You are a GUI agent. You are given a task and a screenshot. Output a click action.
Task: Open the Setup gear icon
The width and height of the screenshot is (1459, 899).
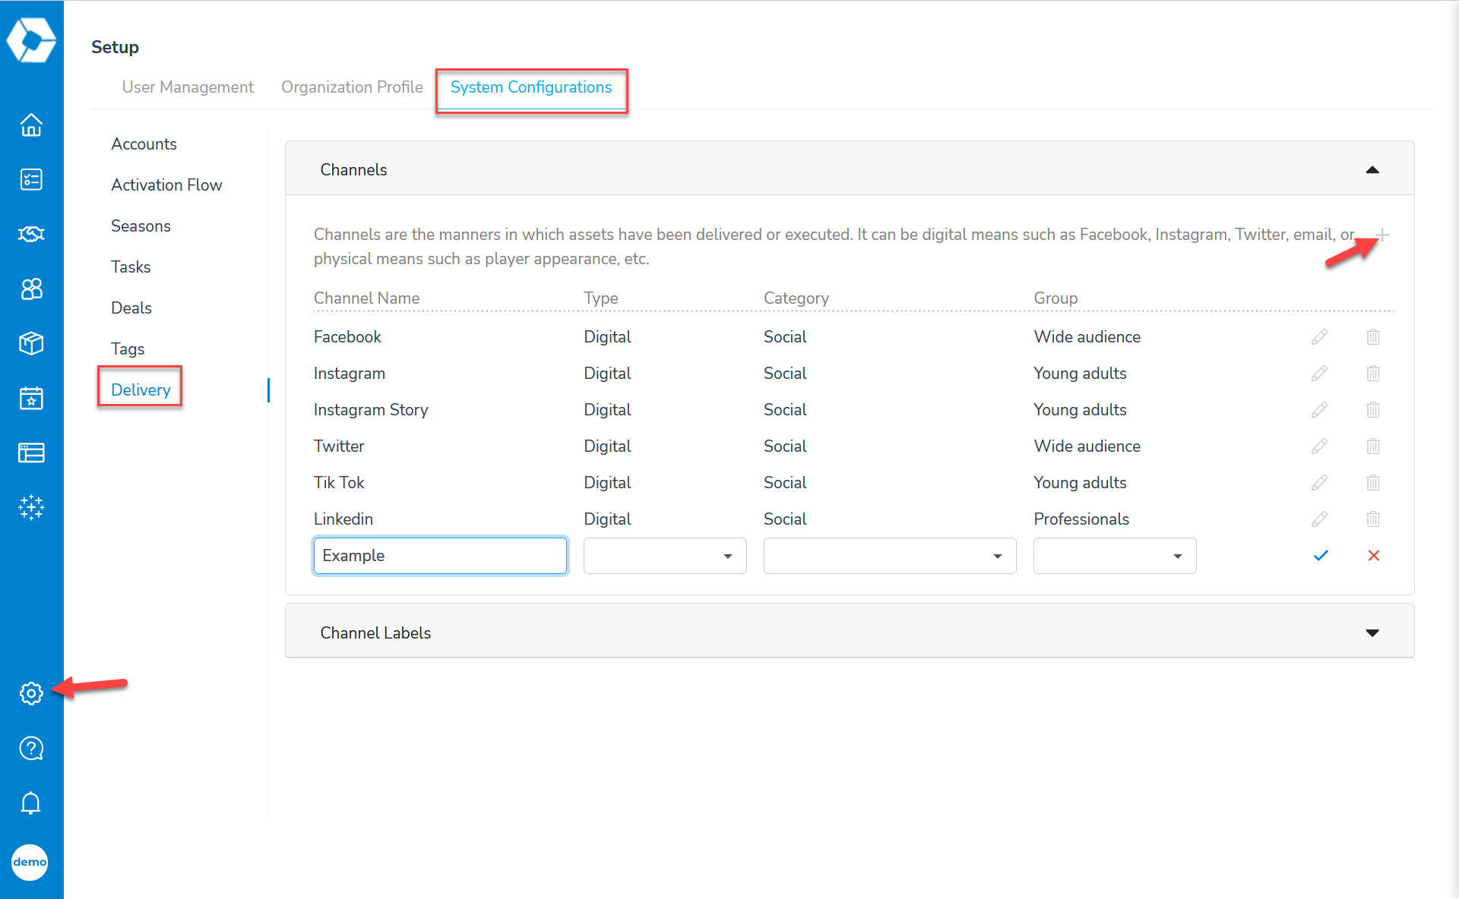31,693
